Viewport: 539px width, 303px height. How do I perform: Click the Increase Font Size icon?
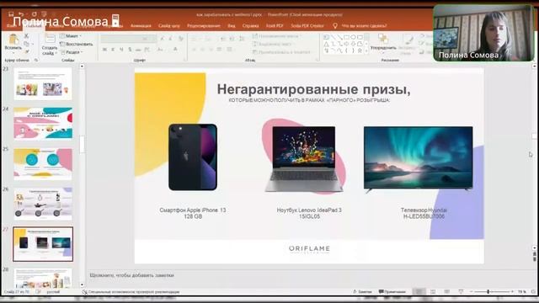tap(163, 39)
